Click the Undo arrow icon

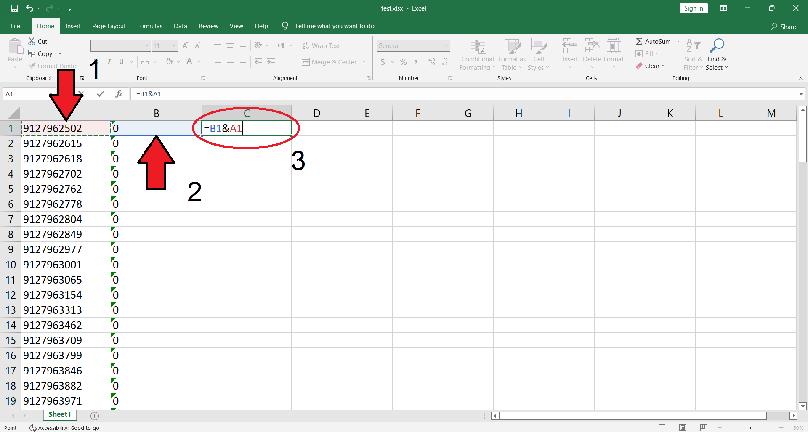click(29, 8)
